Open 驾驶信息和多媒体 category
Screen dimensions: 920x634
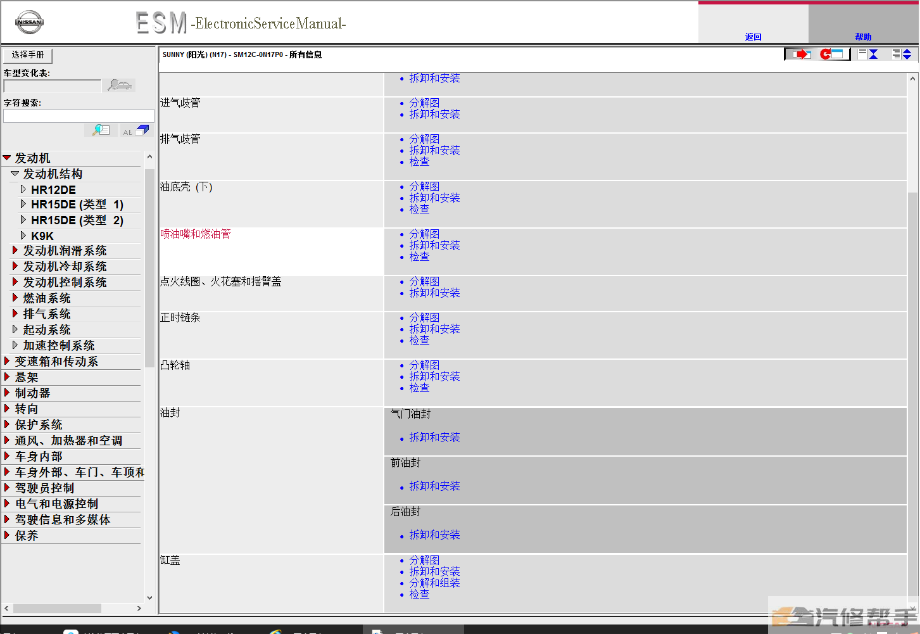63,519
